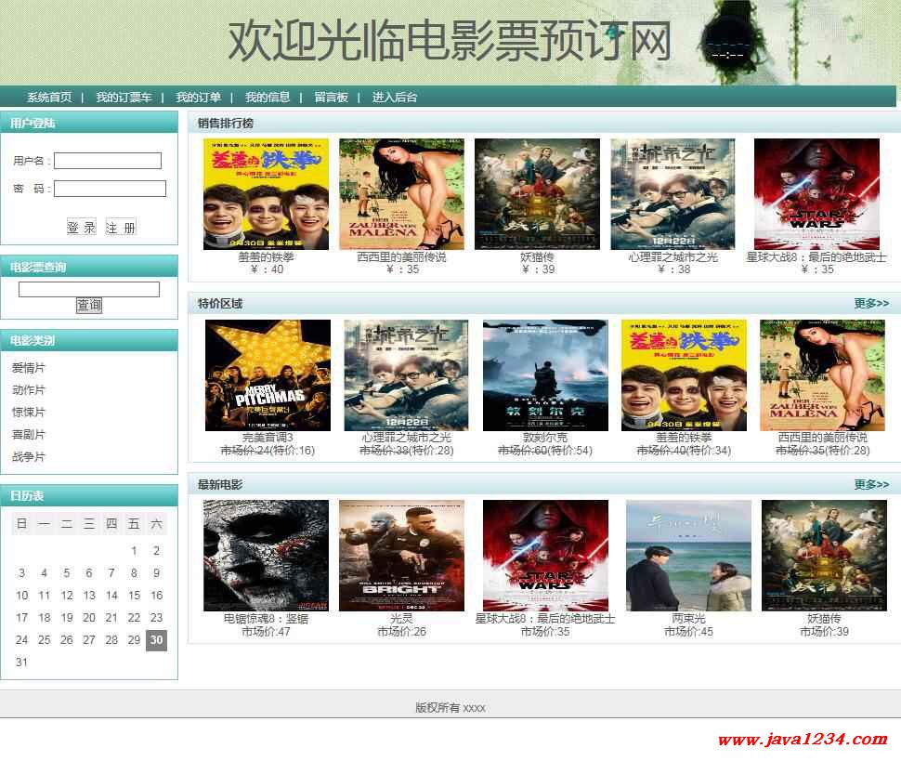Select the 喜剧片 category link
This screenshot has height=761, width=901.
coord(29,435)
